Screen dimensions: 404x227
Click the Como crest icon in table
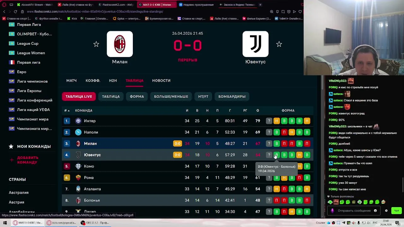point(78,166)
